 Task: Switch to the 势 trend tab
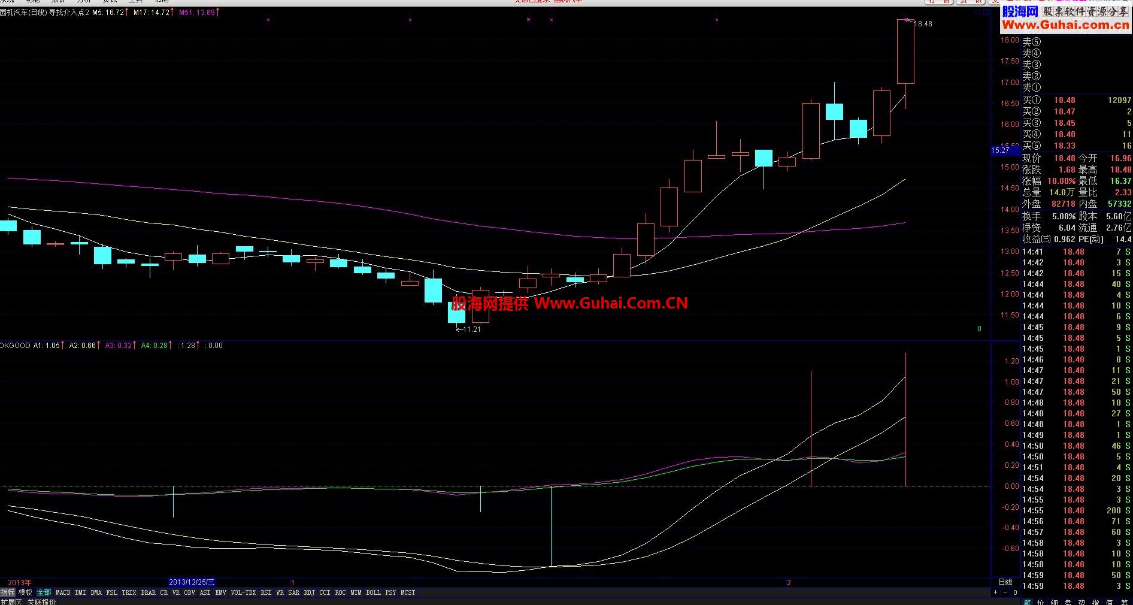point(1081,601)
